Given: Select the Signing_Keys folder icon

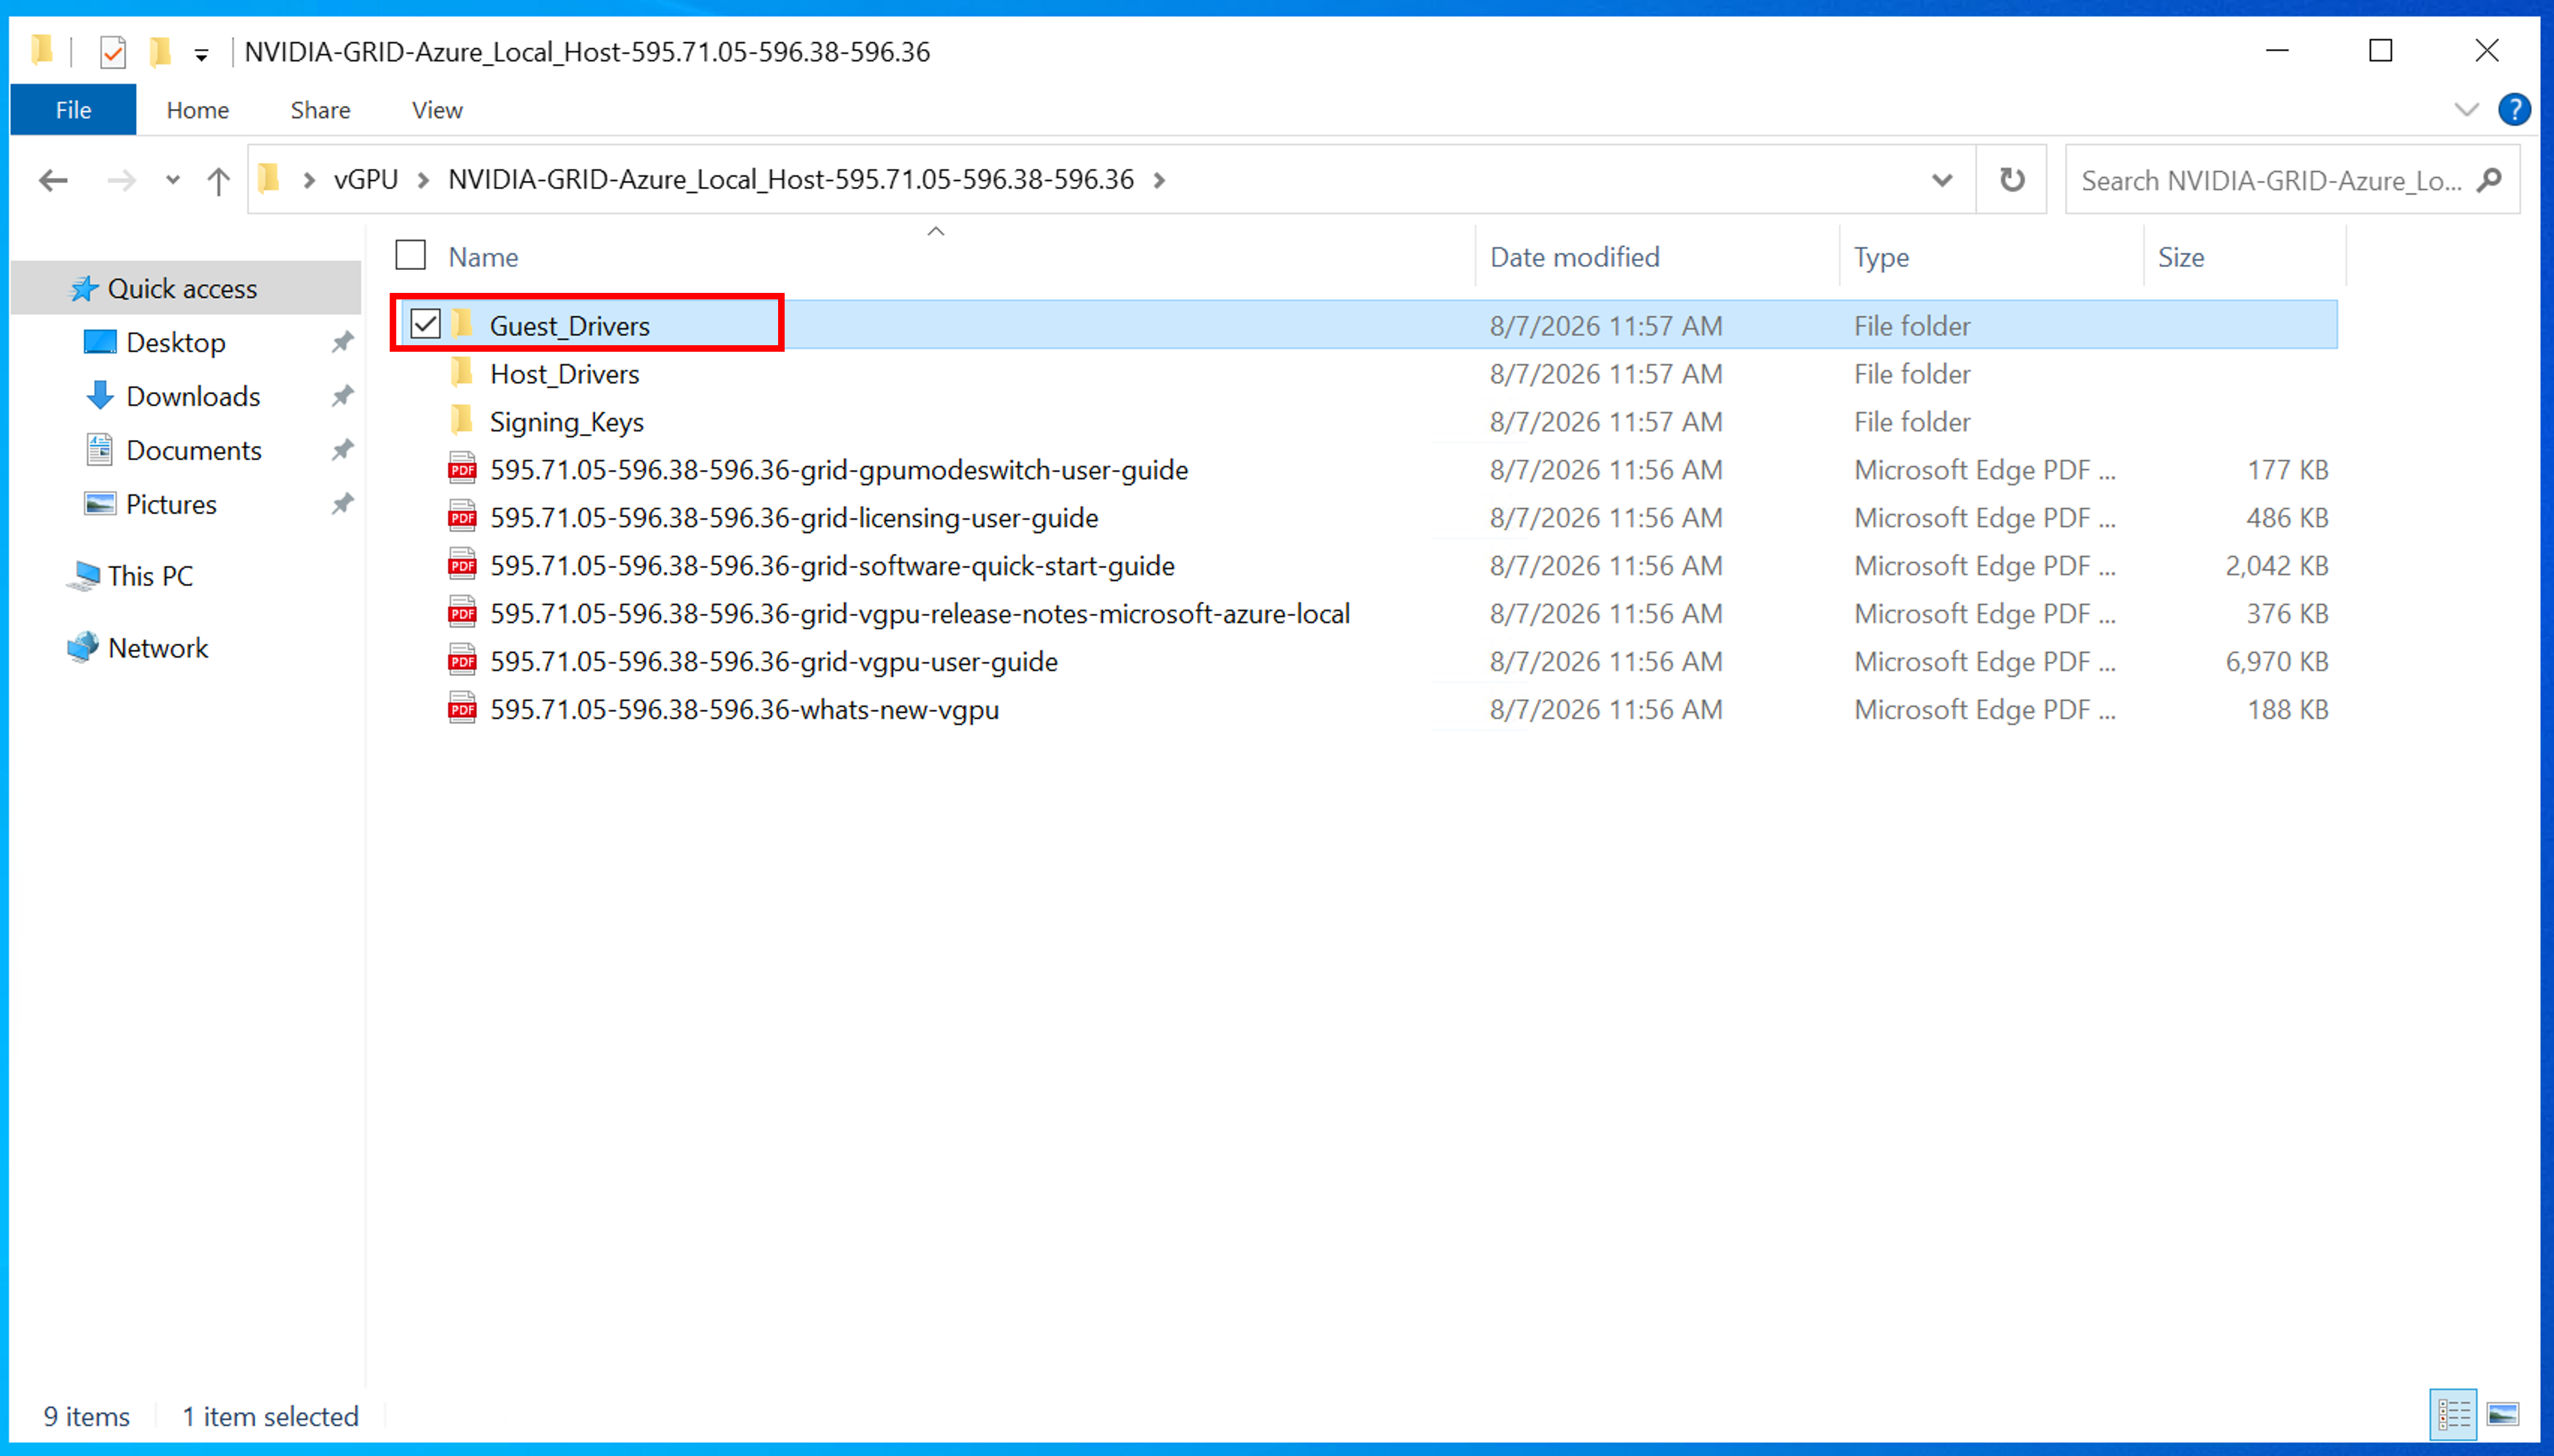Looking at the screenshot, I should coord(462,420).
